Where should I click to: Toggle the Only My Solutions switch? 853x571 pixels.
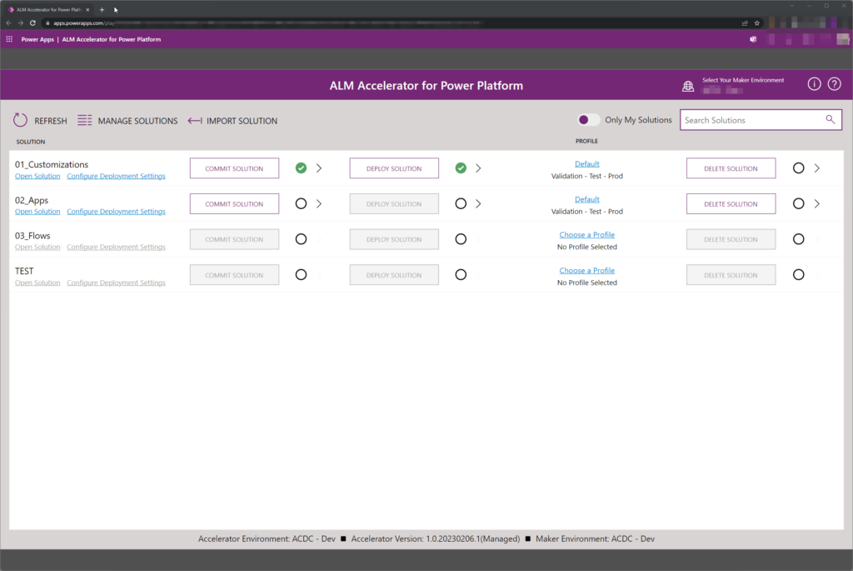pyautogui.click(x=588, y=120)
